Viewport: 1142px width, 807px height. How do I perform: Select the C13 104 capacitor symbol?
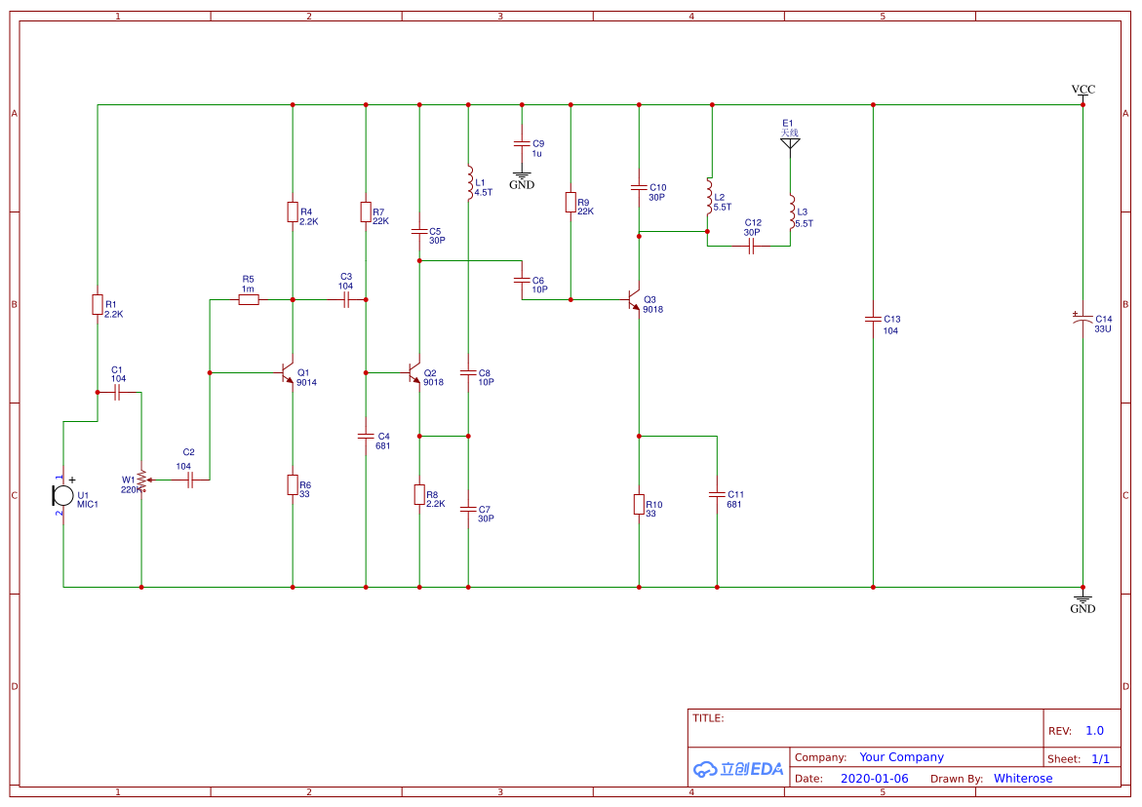click(873, 320)
